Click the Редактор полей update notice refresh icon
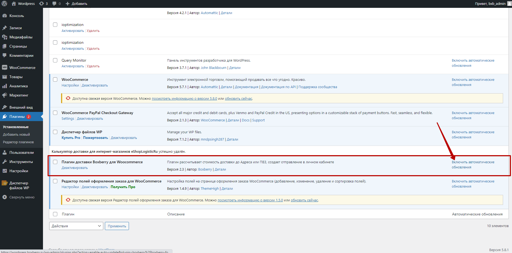 coord(68,200)
